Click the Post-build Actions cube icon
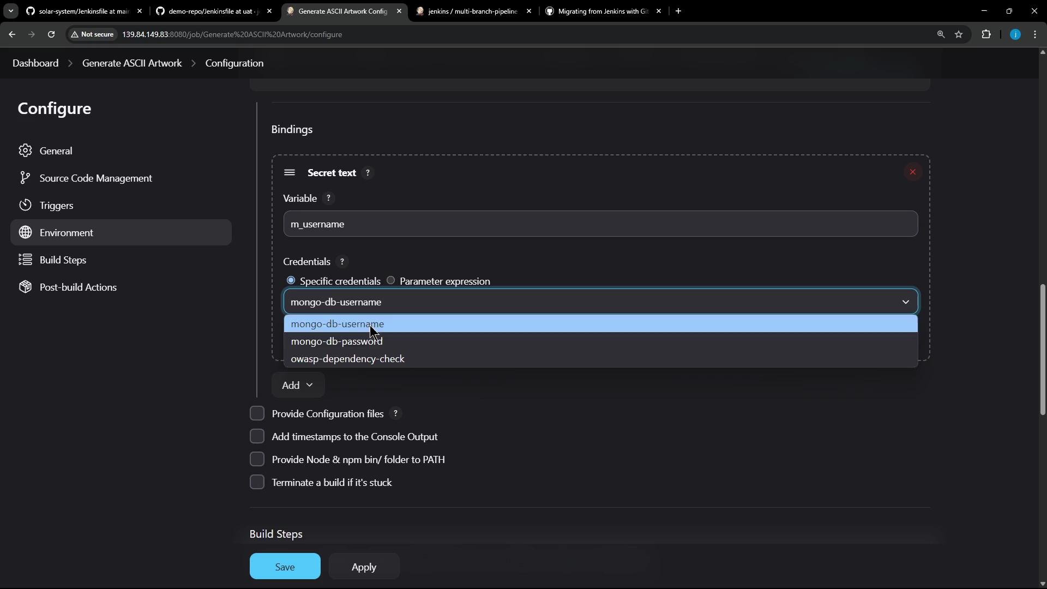 25,287
